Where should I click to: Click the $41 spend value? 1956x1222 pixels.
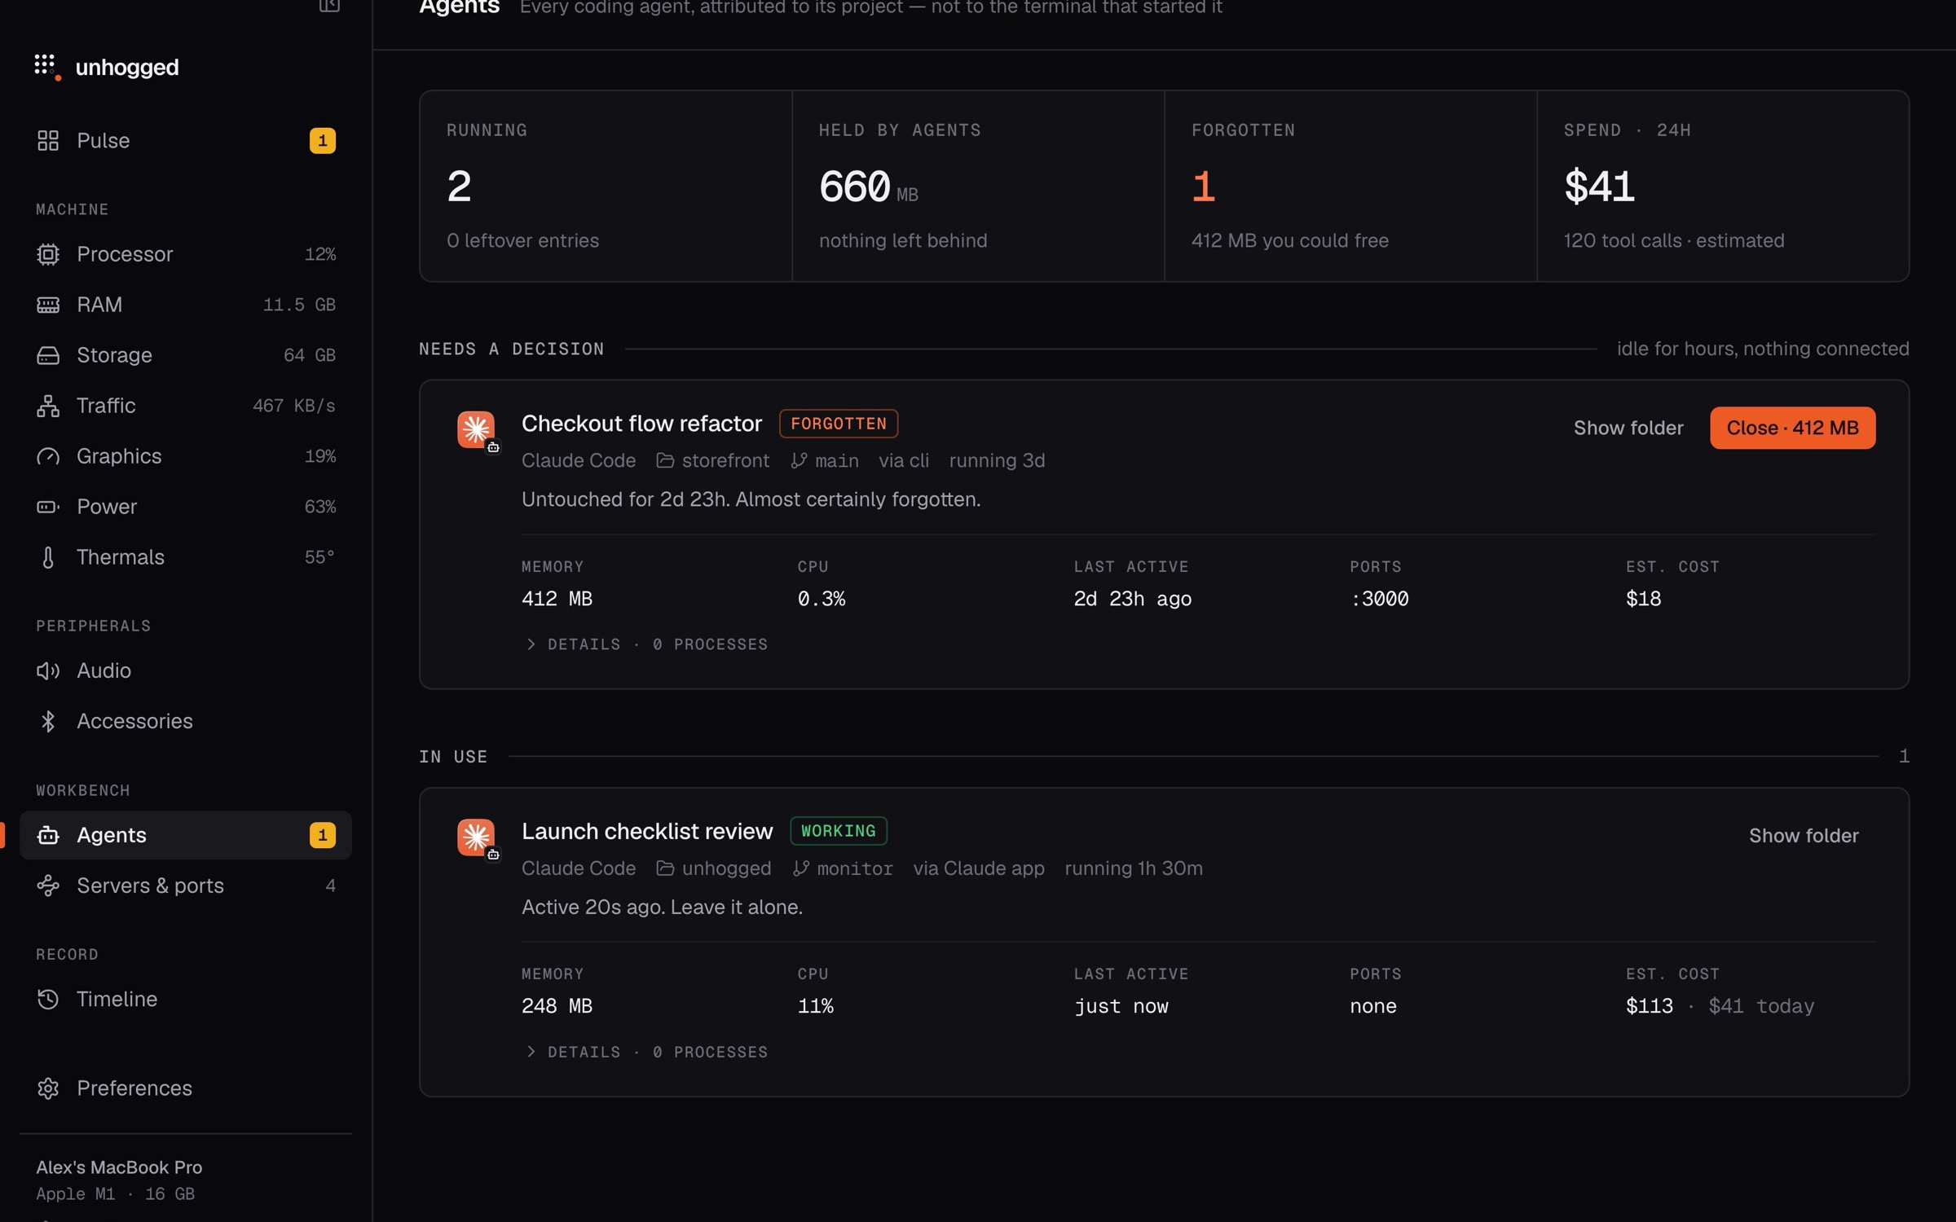pyautogui.click(x=1599, y=187)
